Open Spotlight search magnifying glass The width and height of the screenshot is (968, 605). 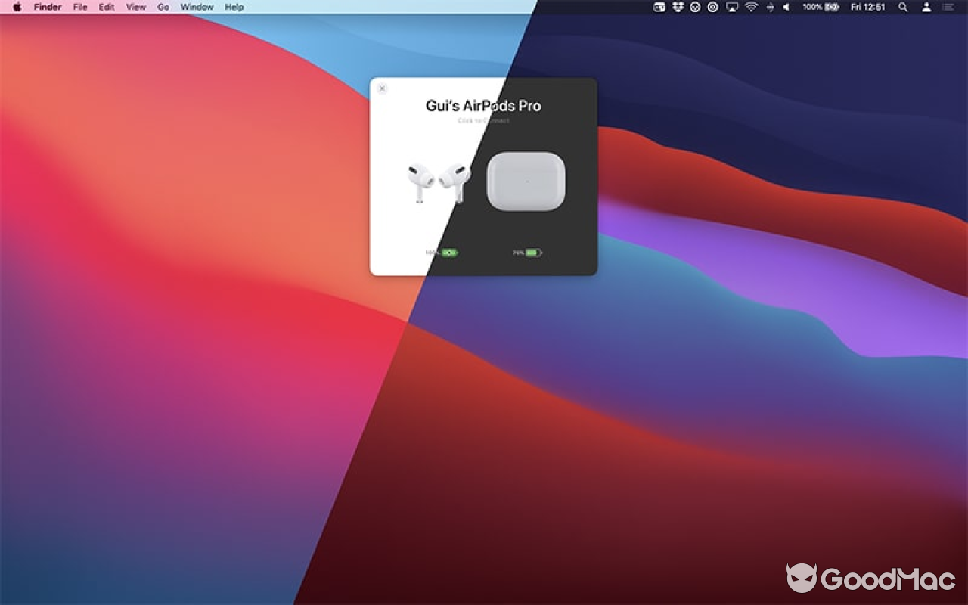pyautogui.click(x=903, y=7)
